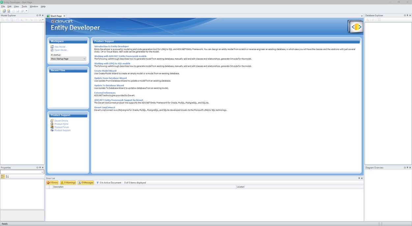This screenshot has height=226, width=412.
Task: Click the Location column header
Action: coord(300,187)
